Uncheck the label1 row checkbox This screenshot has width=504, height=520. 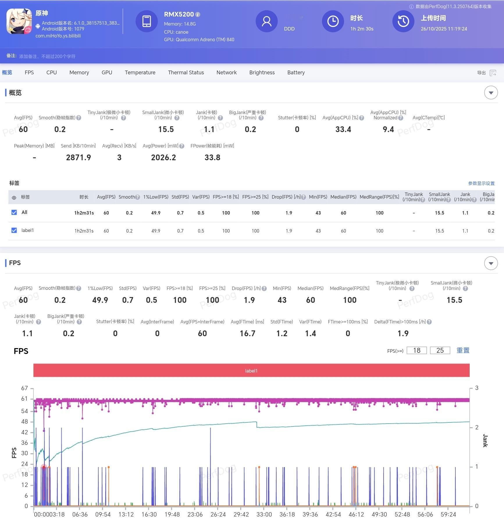(14, 231)
